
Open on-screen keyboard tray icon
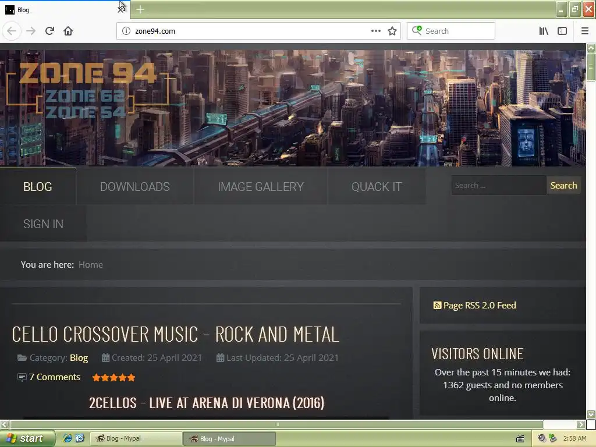[520, 439]
